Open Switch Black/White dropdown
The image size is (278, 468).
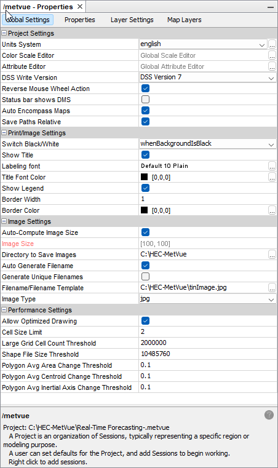pyautogui.click(x=207, y=144)
